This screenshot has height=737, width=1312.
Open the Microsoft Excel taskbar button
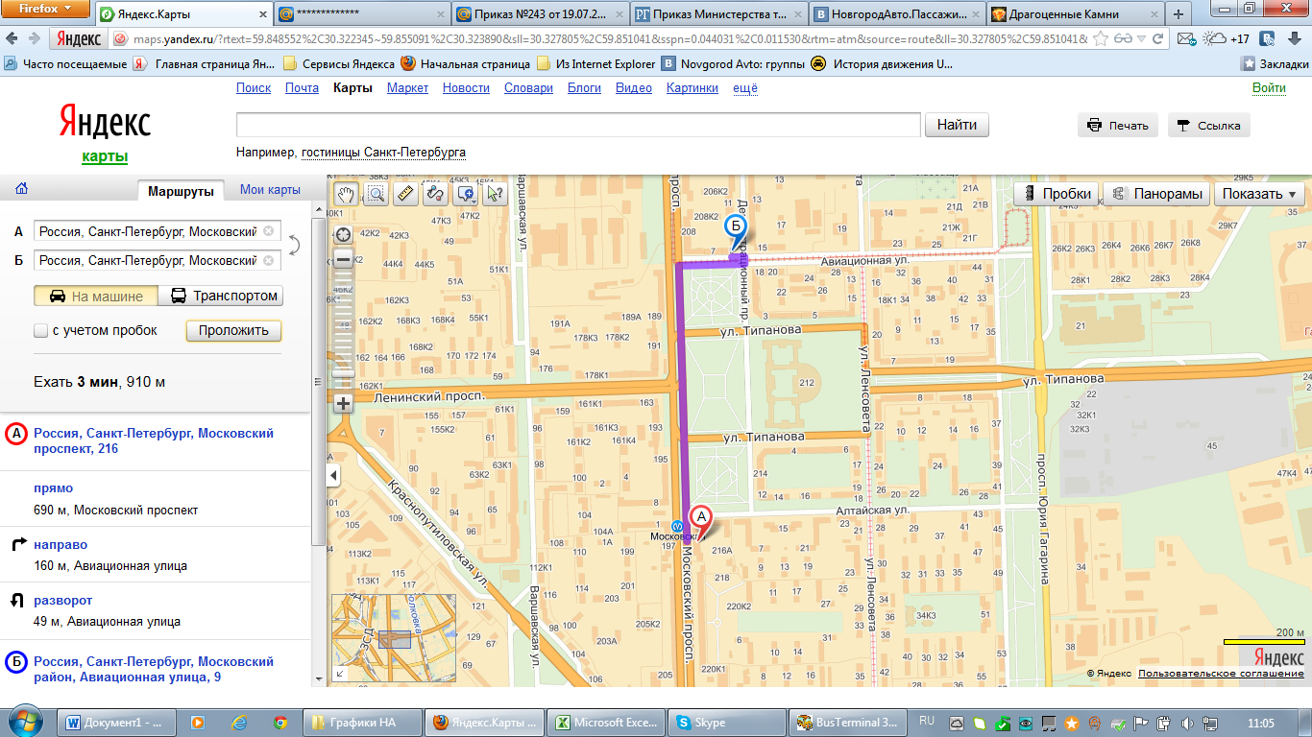(608, 723)
